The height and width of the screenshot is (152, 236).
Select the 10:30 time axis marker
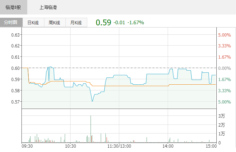point(70,146)
